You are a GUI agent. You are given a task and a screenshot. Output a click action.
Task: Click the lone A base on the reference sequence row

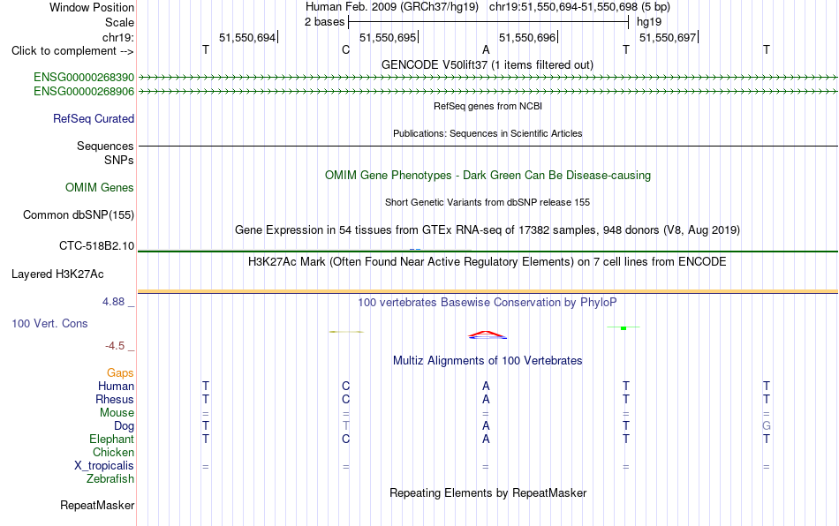[486, 50]
